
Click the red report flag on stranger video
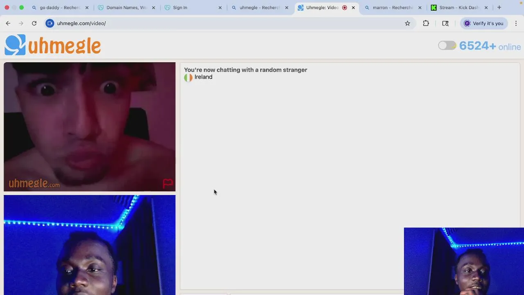(168, 183)
